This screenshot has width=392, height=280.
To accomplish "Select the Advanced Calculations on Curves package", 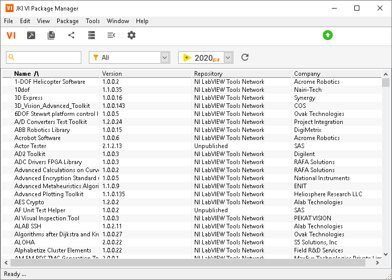I will click(x=192, y=170).
